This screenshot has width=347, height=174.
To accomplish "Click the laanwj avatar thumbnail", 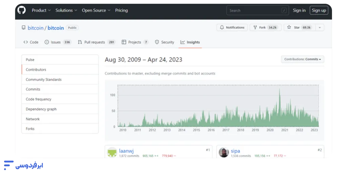I will click(x=112, y=152).
